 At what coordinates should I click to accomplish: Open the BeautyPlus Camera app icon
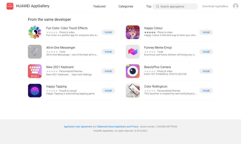tap(133, 71)
